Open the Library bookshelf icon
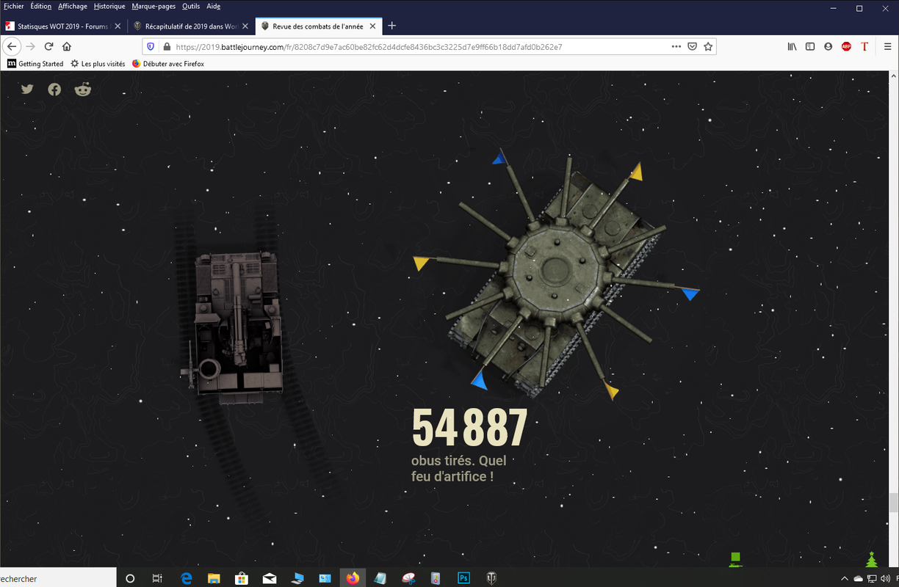 click(x=792, y=46)
